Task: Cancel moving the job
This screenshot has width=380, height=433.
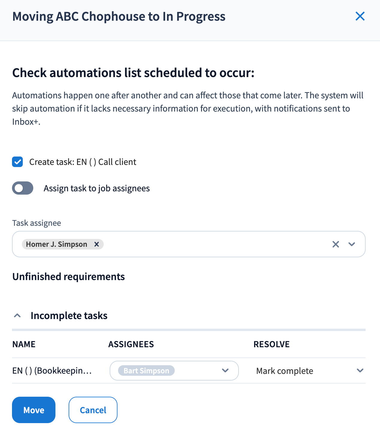Action: coord(93,410)
